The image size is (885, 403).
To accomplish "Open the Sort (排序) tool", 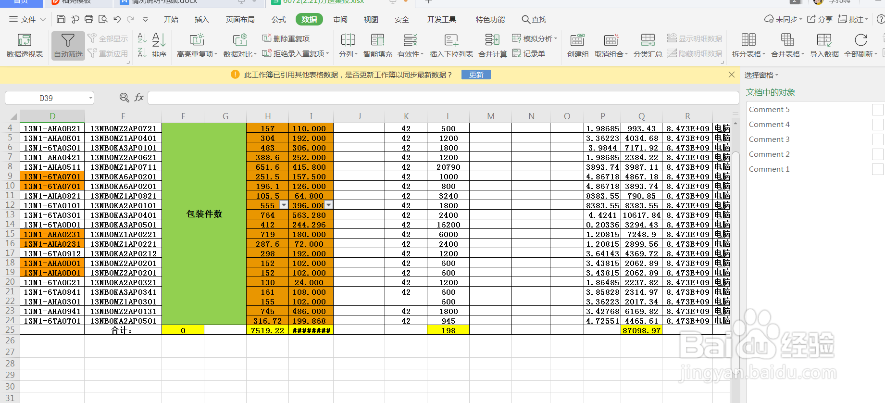I will (x=159, y=46).
